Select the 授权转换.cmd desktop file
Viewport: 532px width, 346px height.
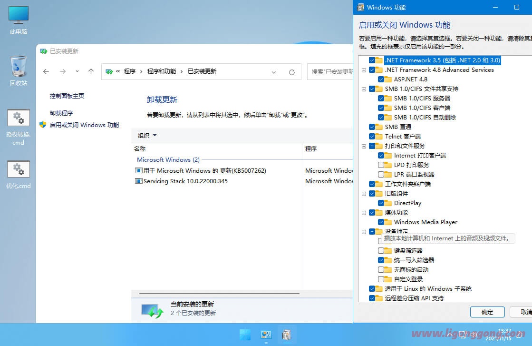coord(19,128)
